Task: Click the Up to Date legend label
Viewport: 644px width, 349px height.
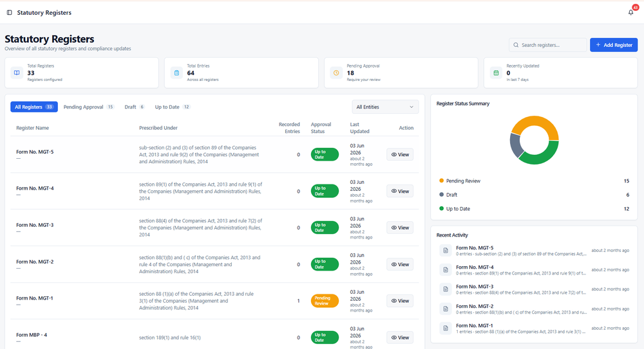Action: 458,209
